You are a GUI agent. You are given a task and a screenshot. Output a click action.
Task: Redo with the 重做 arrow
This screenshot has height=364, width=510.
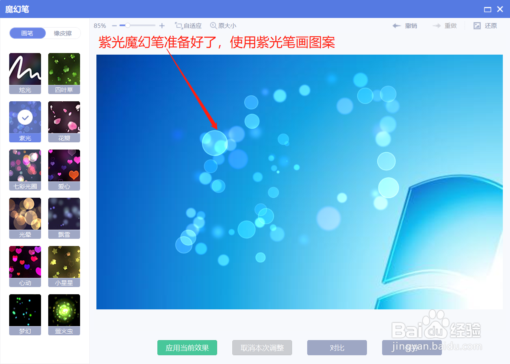tap(445, 26)
